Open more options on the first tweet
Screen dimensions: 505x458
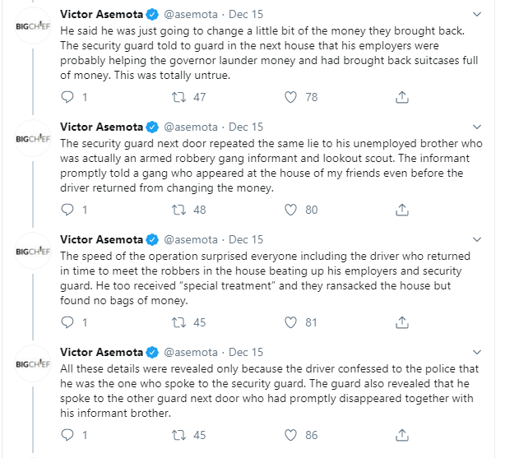pyautogui.click(x=477, y=15)
